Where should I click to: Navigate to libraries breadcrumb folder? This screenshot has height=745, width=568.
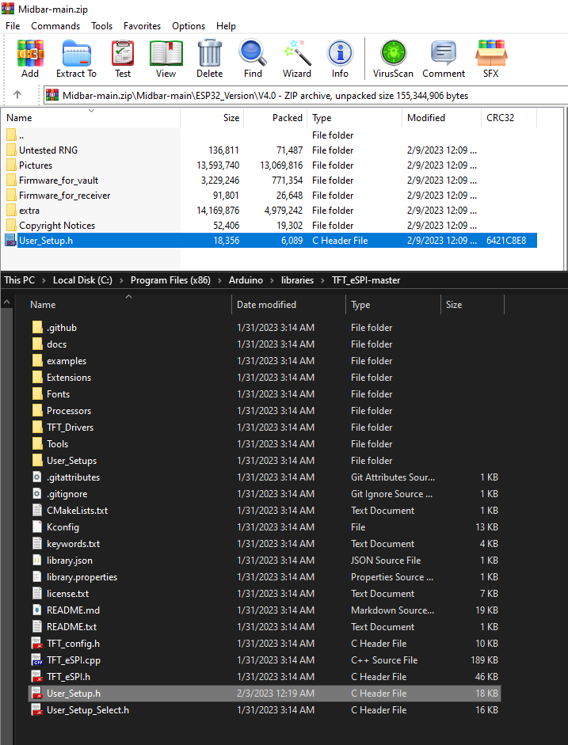point(297,280)
